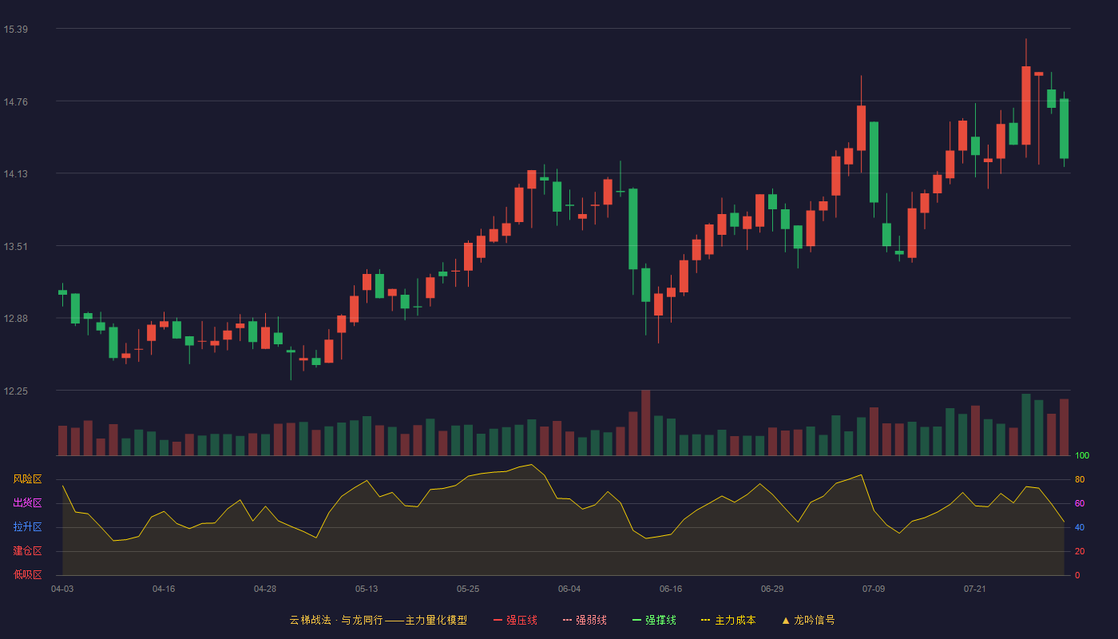The image size is (1118, 639).
Task: Click the 07-09 date label
Action: 874,589
